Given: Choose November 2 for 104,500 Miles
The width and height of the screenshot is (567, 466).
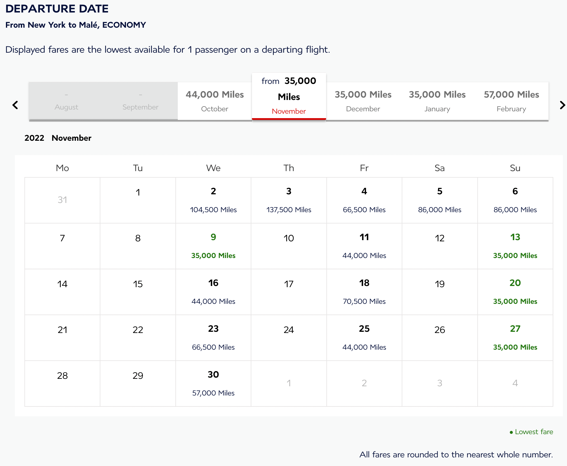Looking at the screenshot, I should click(213, 200).
